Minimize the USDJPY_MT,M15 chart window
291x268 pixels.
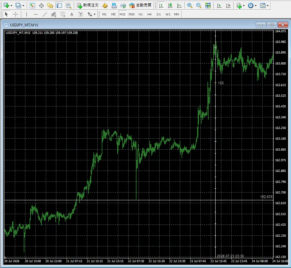pyautogui.click(x=261, y=25)
